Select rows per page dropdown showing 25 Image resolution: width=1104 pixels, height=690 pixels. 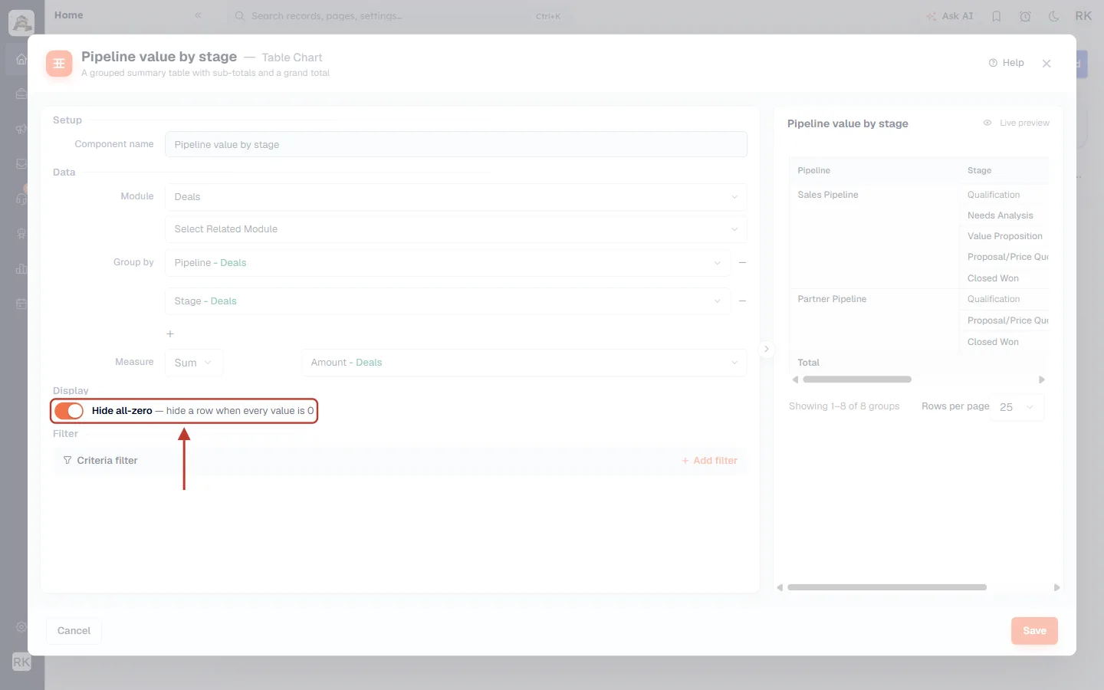click(1018, 407)
